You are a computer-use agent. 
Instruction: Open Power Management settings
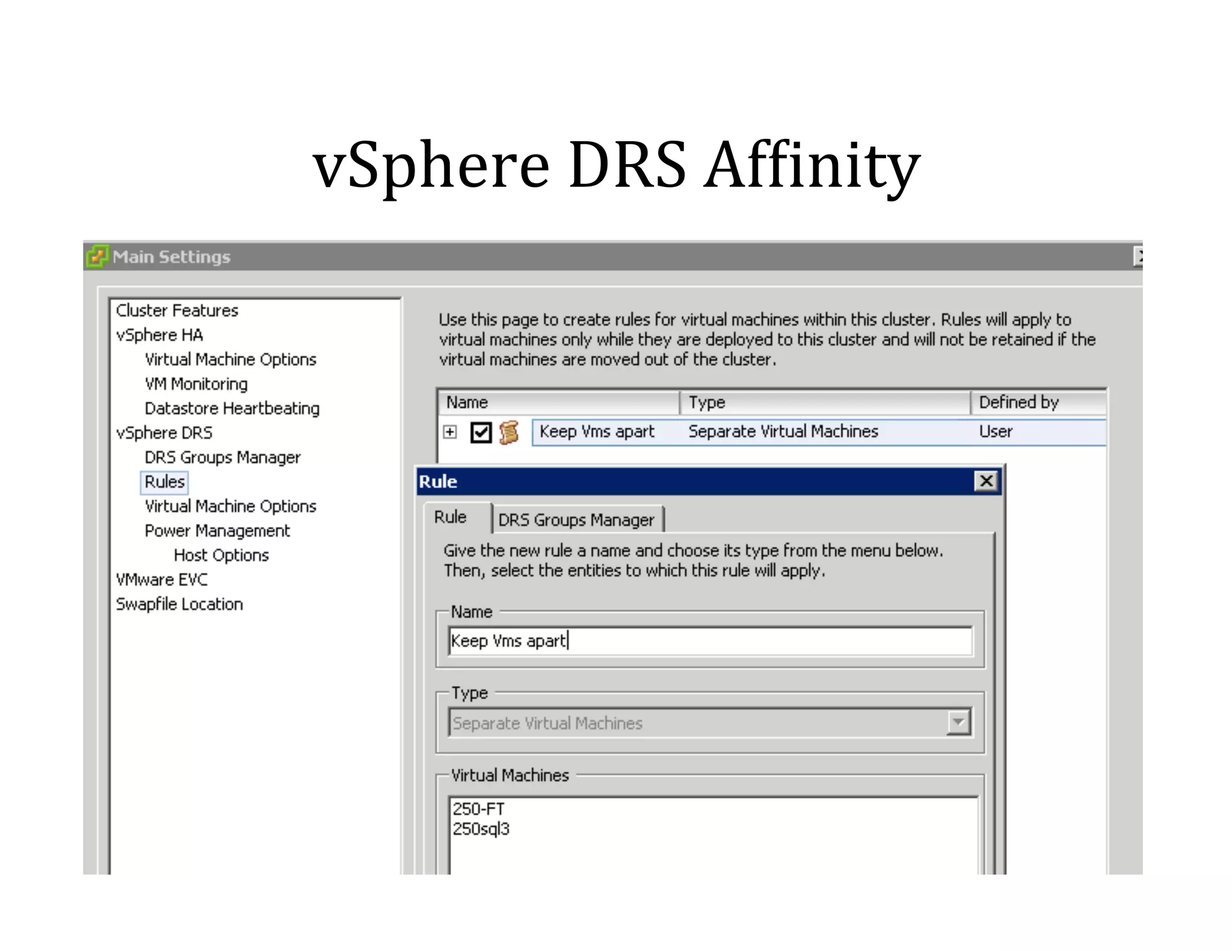[217, 531]
